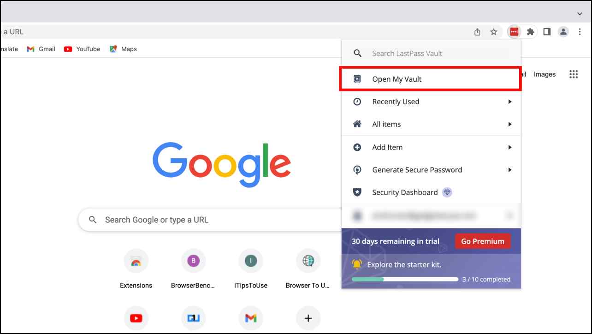592x334 pixels.
Task: Open the Extensions shortcut tile
Action: (x=136, y=269)
